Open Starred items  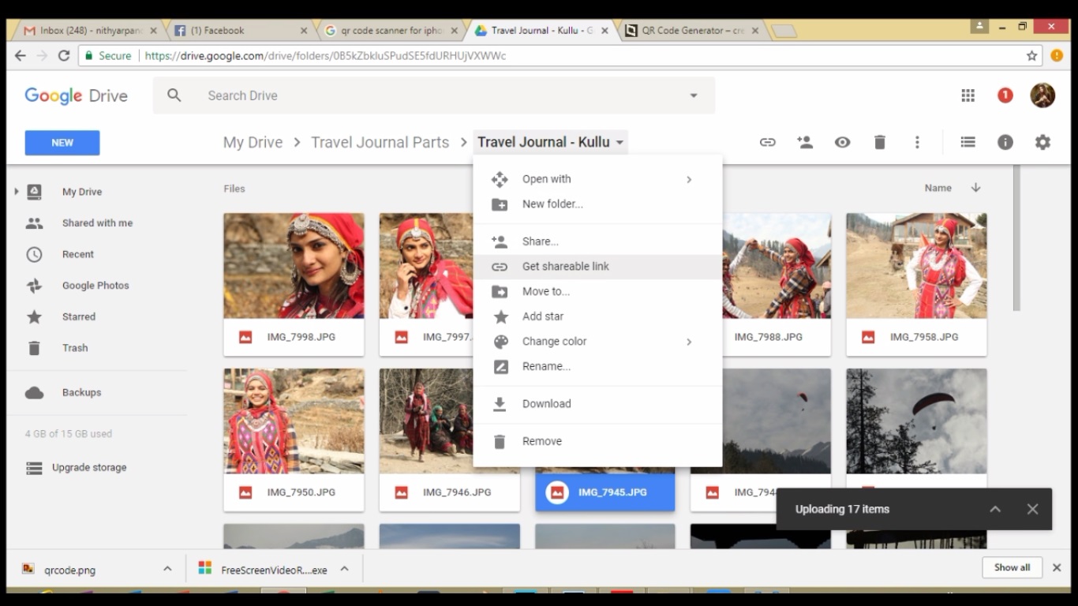point(79,316)
